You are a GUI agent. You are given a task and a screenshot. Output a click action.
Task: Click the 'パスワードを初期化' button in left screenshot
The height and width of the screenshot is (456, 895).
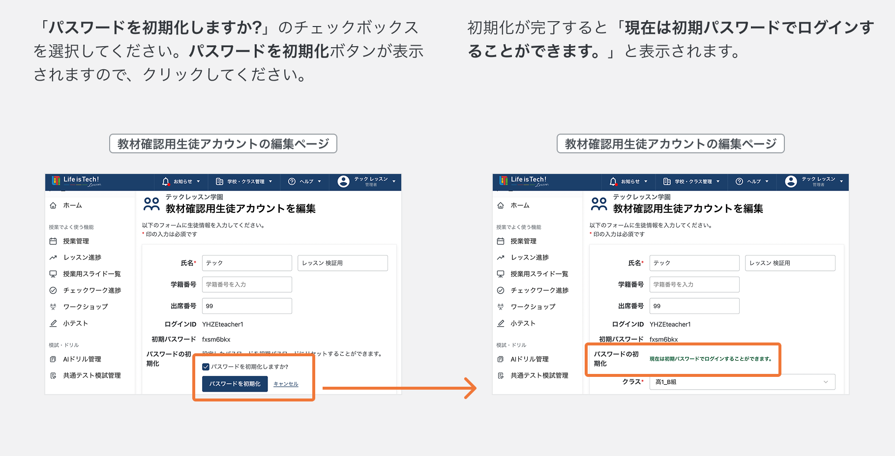tap(235, 384)
